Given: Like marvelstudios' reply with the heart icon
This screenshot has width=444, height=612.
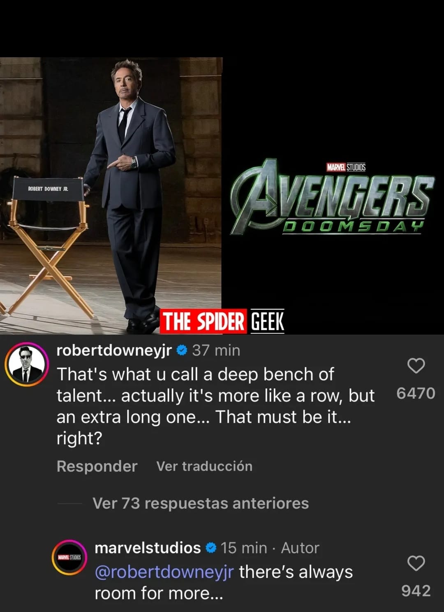Looking at the screenshot, I should click(x=416, y=563).
